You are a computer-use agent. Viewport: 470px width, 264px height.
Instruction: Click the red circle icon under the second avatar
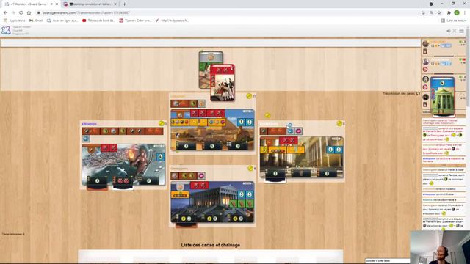[425, 70]
